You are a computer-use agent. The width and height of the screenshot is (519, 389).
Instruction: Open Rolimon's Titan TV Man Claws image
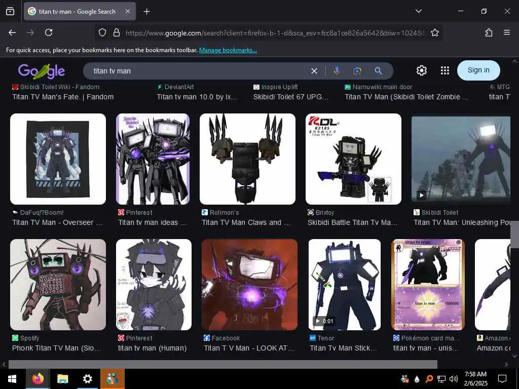tap(247, 159)
